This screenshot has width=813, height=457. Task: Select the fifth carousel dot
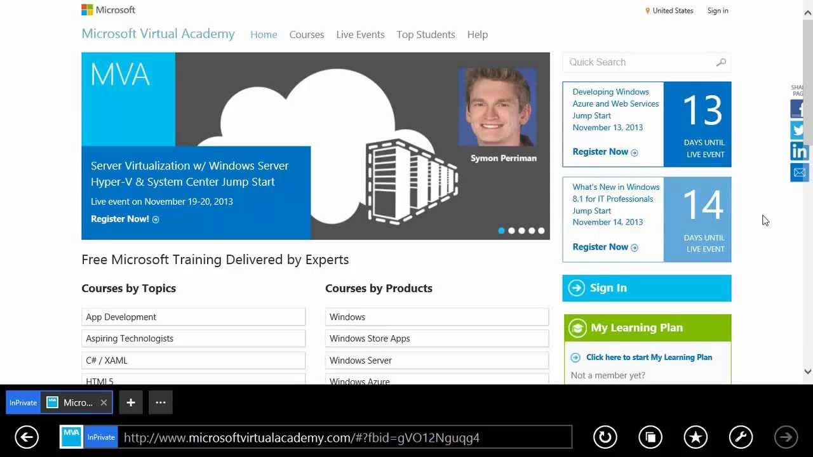click(x=541, y=231)
